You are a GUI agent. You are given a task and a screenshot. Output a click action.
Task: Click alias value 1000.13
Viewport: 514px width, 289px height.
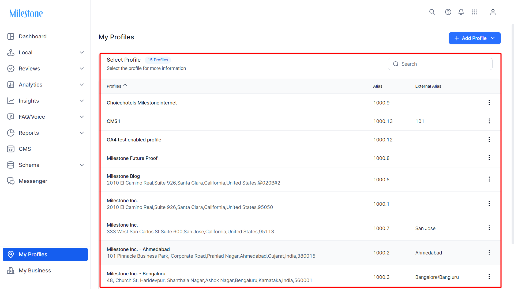[383, 121]
